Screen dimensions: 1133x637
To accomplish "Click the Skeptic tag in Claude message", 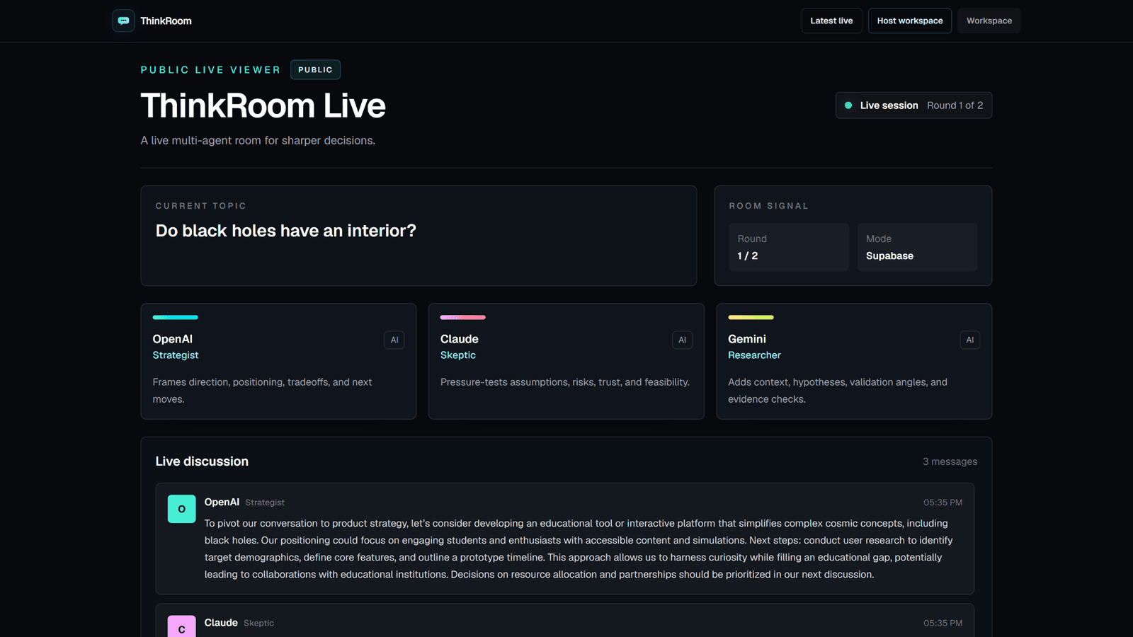I will pyautogui.click(x=258, y=623).
